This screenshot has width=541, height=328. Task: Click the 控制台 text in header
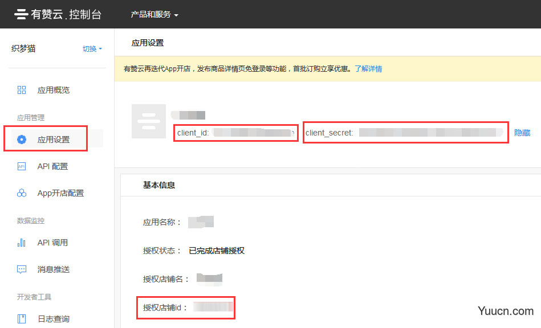click(x=84, y=14)
